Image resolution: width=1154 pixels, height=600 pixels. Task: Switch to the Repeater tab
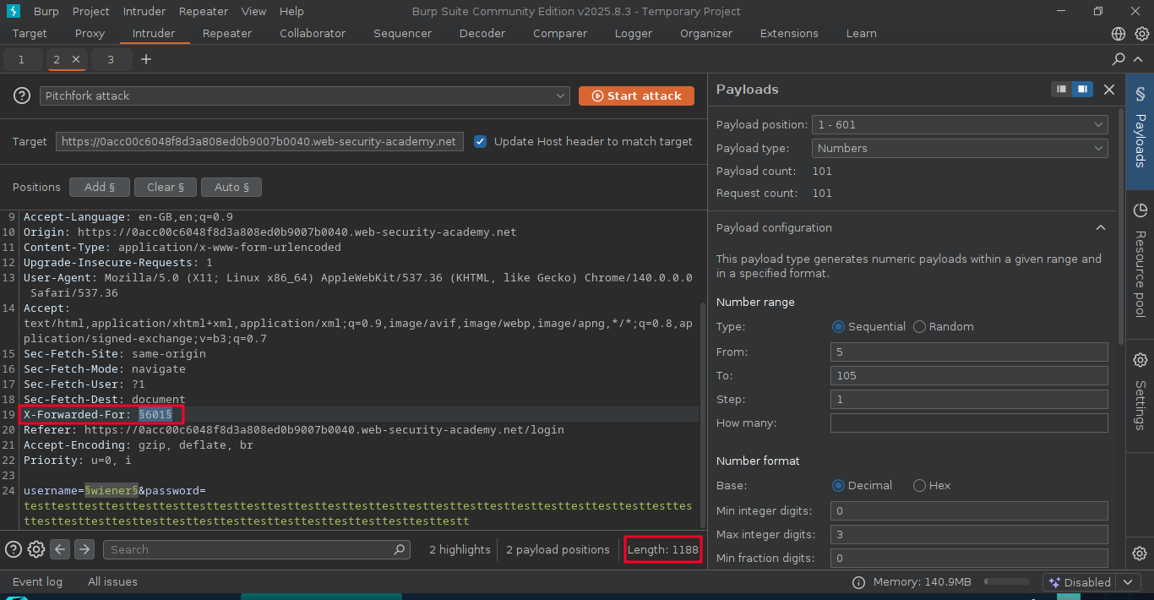coord(227,34)
